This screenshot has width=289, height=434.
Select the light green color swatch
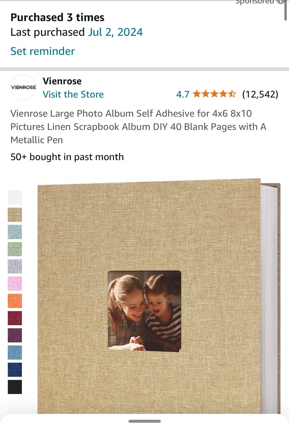point(15,249)
